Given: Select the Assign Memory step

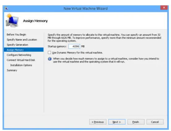Looking at the screenshot, I should click(24, 50).
